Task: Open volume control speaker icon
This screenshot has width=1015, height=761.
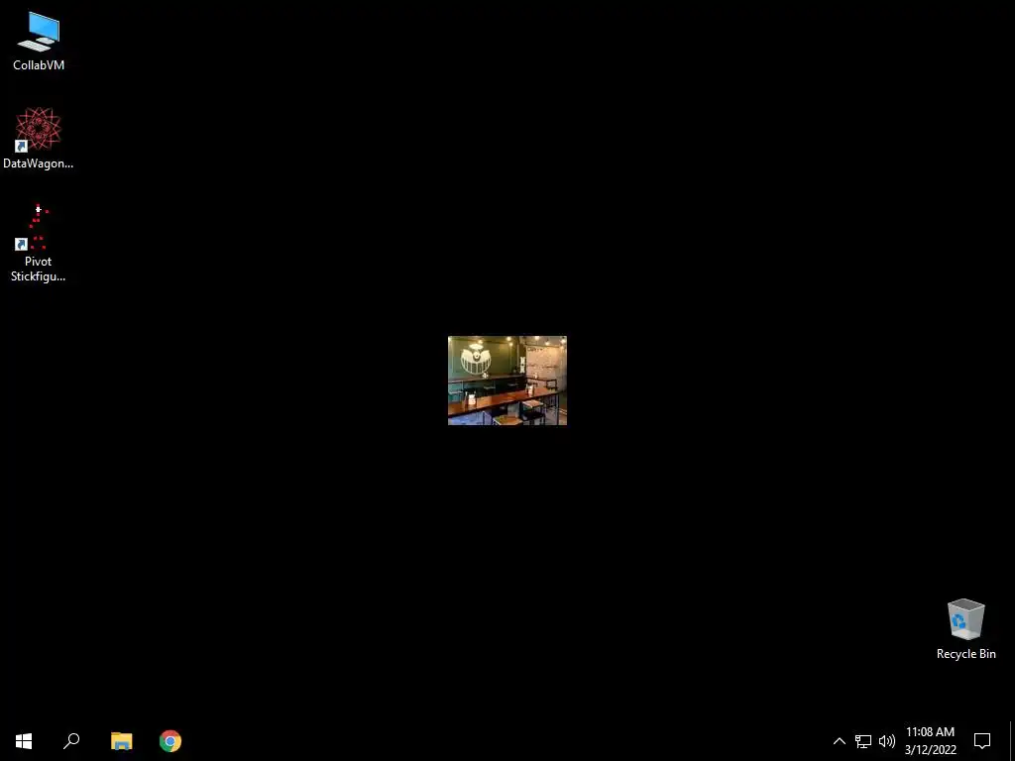Action: pos(887,741)
